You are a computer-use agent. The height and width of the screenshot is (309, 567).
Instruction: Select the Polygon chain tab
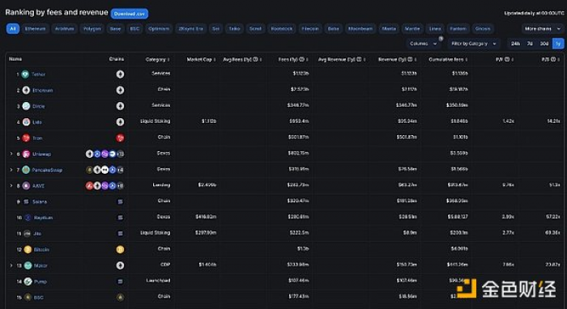pos(92,28)
